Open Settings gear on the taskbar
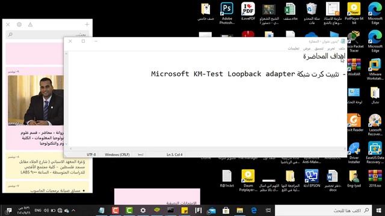385x216 pixels. click(143, 211)
